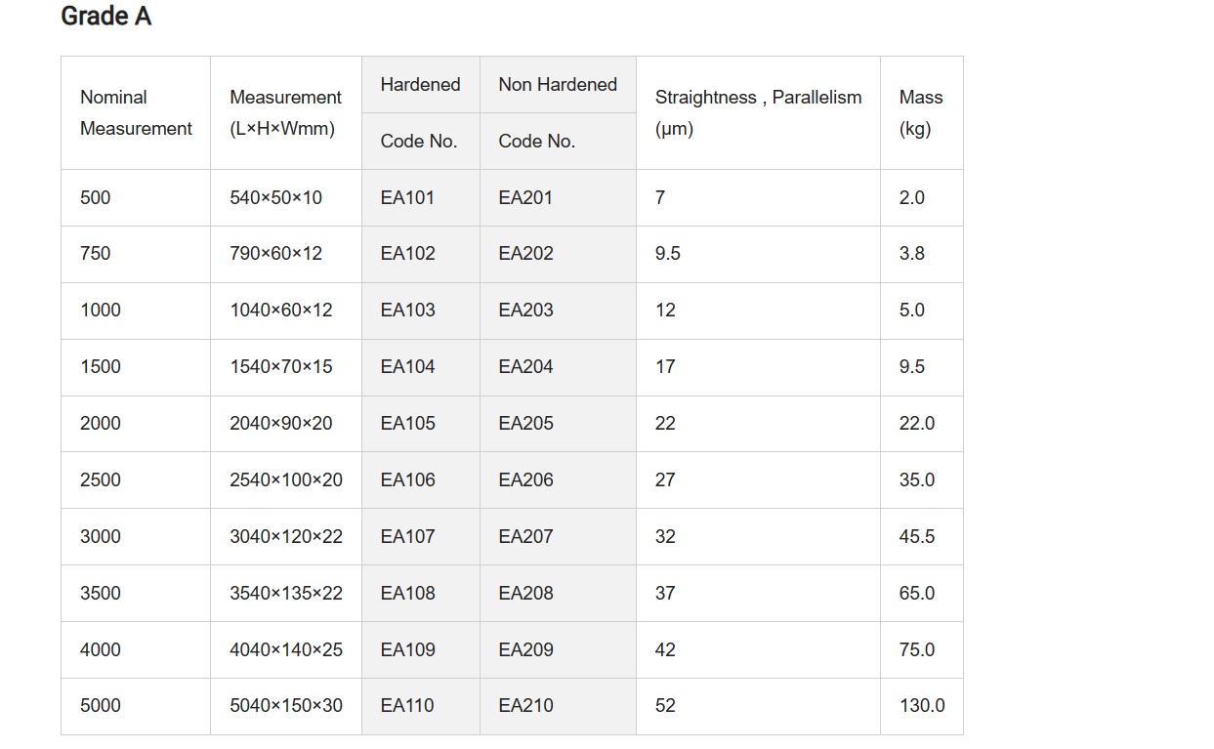Select non hardened code EA205
Viewport: 1214px width, 749px height.
pyautogui.click(x=525, y=424)
